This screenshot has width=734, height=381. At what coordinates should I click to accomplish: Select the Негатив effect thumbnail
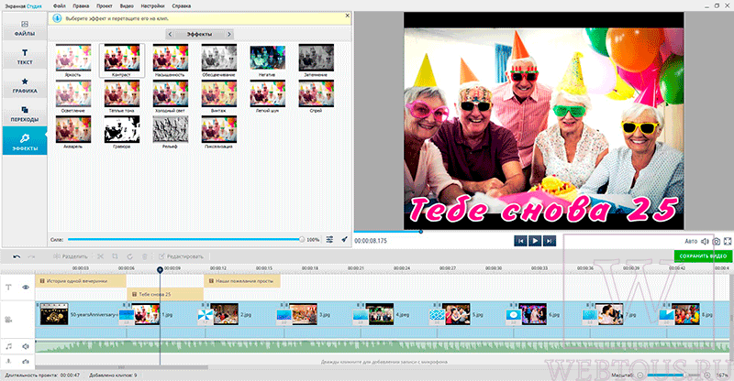click(x=267, y=60)
